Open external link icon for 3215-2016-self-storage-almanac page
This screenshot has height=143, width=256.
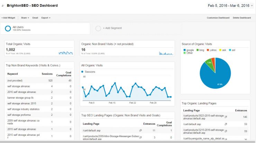pos(226,131)
